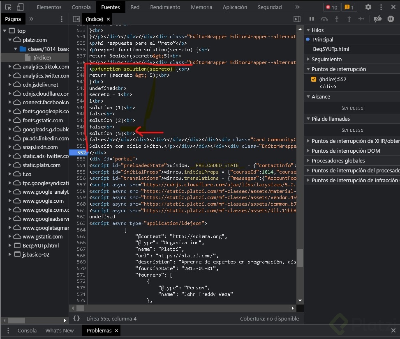The image size is (400, 339).
Task: Deactivate breakpoints icon
Action: click(378, 19)
